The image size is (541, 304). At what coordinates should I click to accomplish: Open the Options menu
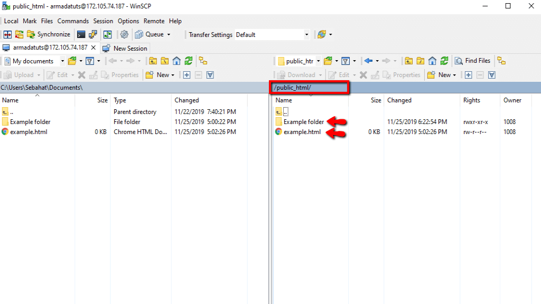(x=128, y=21)
